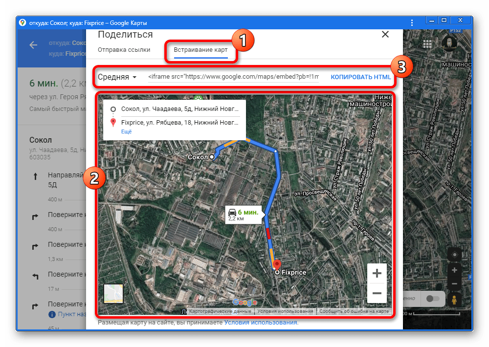Open Google apps grid icon

point(427,44)
